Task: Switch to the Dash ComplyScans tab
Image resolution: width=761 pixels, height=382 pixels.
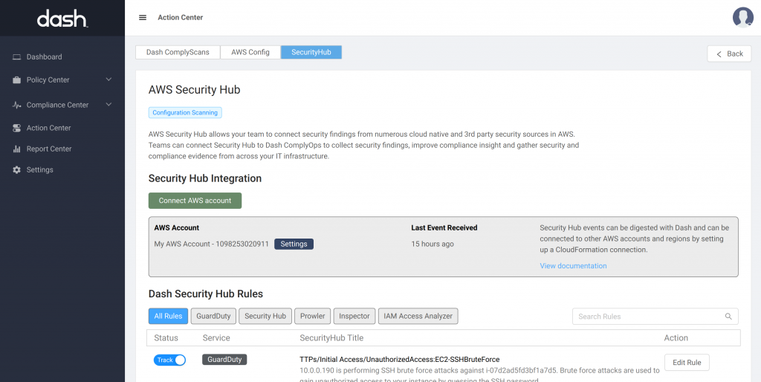Action: tap(178, 53)
